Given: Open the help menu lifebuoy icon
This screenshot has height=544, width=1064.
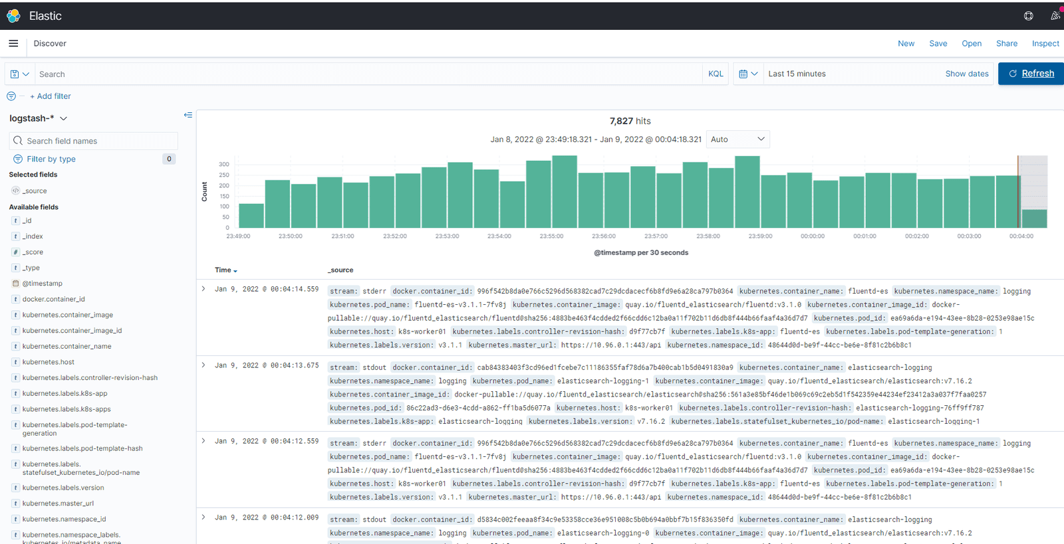Looking at the screenshot, I should tap(1029, 16).
